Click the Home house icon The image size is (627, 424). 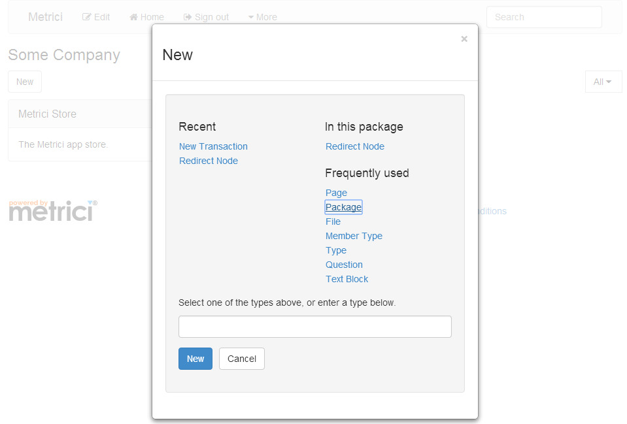[133, 17]
